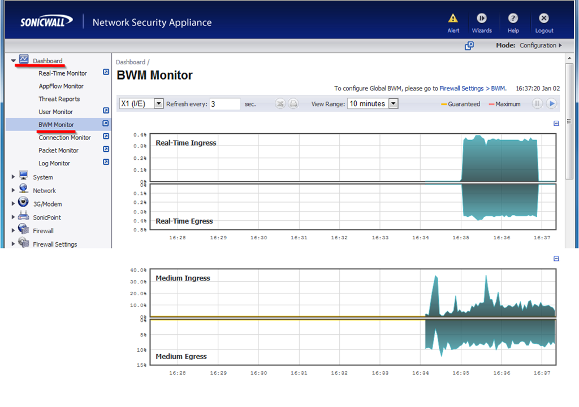Click the pop-out window icon beside Mode

[469, 46]
